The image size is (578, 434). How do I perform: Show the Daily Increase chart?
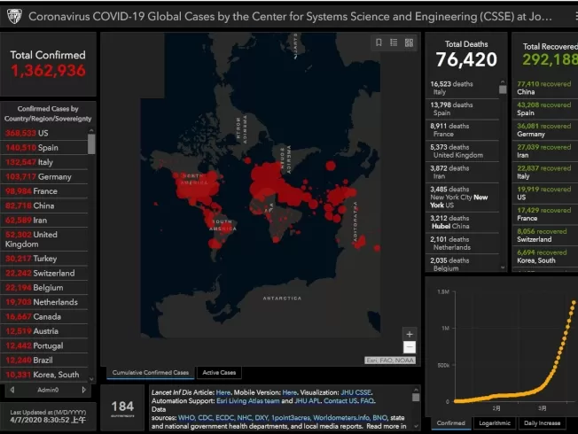pyautogui.click(x=542, y=423)
